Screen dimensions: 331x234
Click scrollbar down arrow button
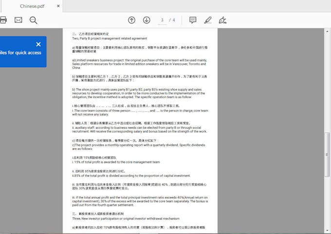point(327,231)
